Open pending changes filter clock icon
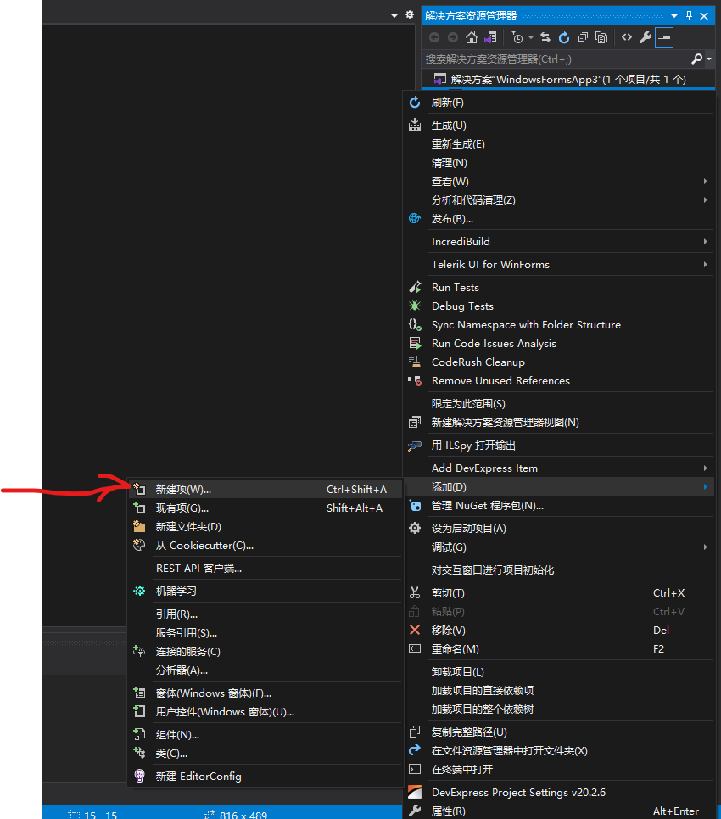This screenshot has height=819, width=721. (517, 37)
